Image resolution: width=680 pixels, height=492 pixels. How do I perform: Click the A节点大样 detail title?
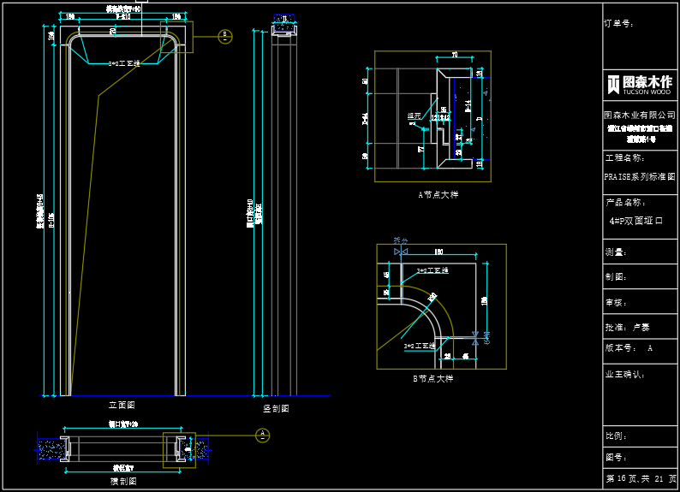pyautogui.click(x=438, y=194)
